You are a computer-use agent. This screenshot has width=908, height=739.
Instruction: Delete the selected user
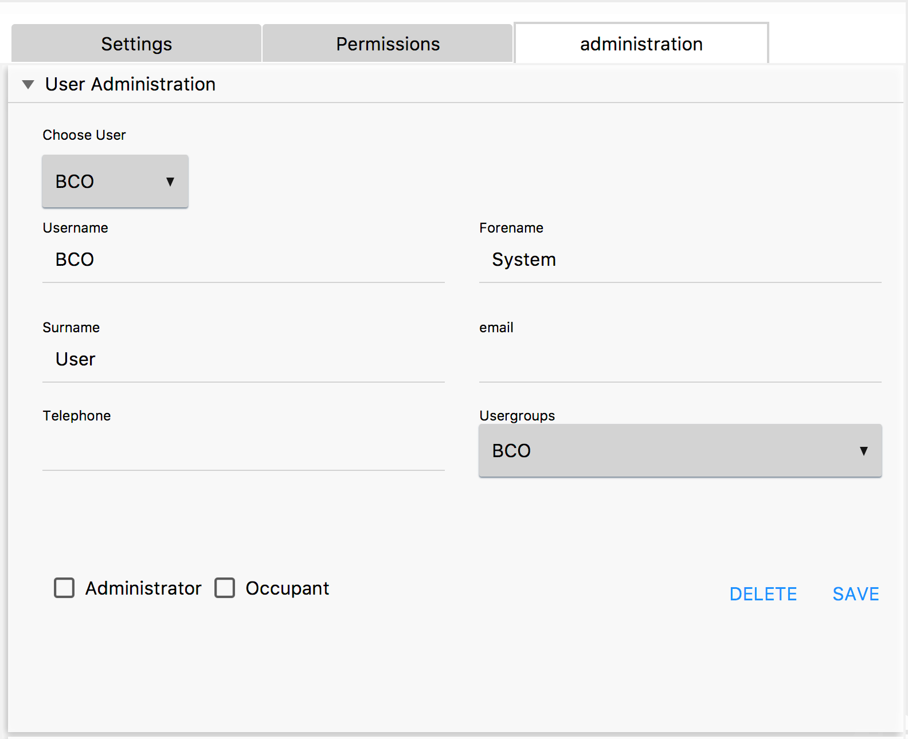click(763, 594)
